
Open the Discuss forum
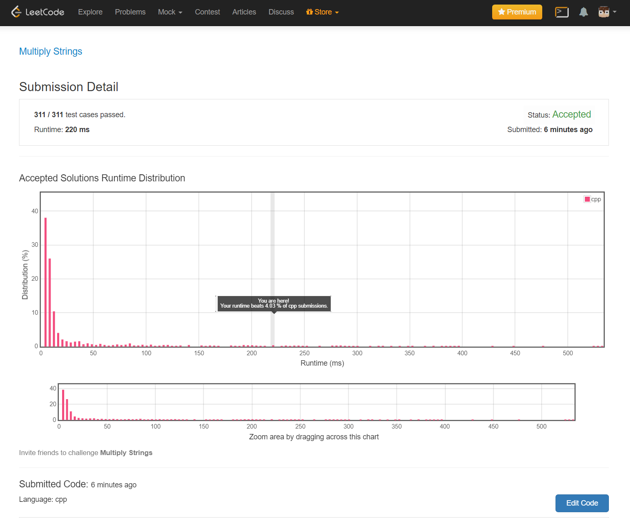281,12
